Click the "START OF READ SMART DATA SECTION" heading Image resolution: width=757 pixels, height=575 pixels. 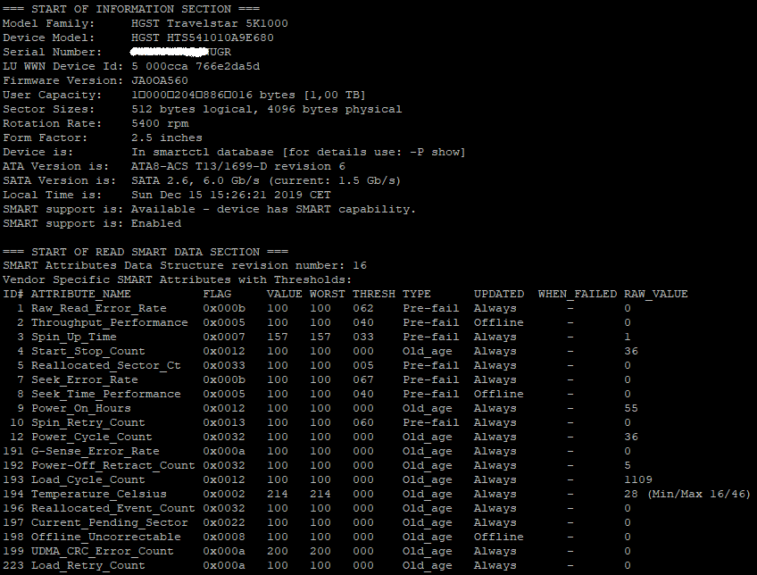click(146, 252)
